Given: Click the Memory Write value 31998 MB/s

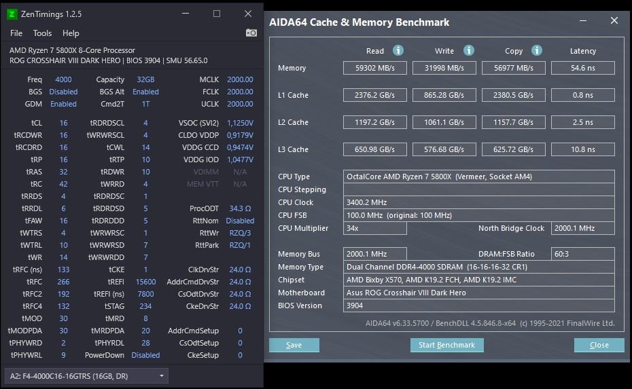Looking at the screenshot, I should point(444,68).
